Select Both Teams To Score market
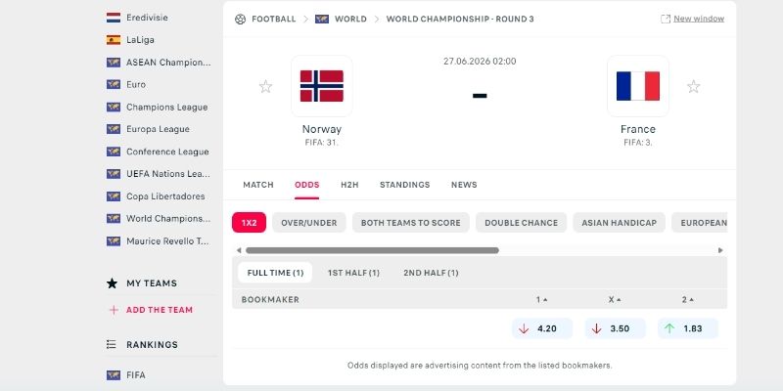783x391 pixels. [410, 223]
